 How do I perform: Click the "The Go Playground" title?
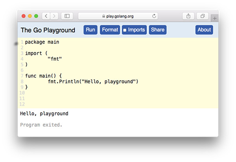(x=48, y=30)
